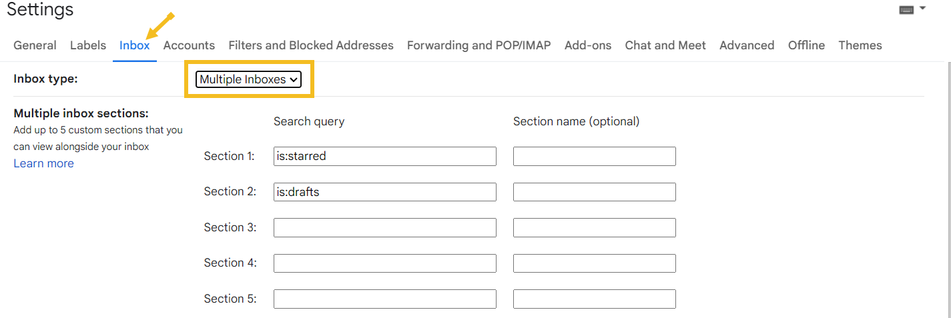Screen dimensions: 951x318
Task: Switch to Forwarding and POP/IMAP tab
Action: pos(479,45)
